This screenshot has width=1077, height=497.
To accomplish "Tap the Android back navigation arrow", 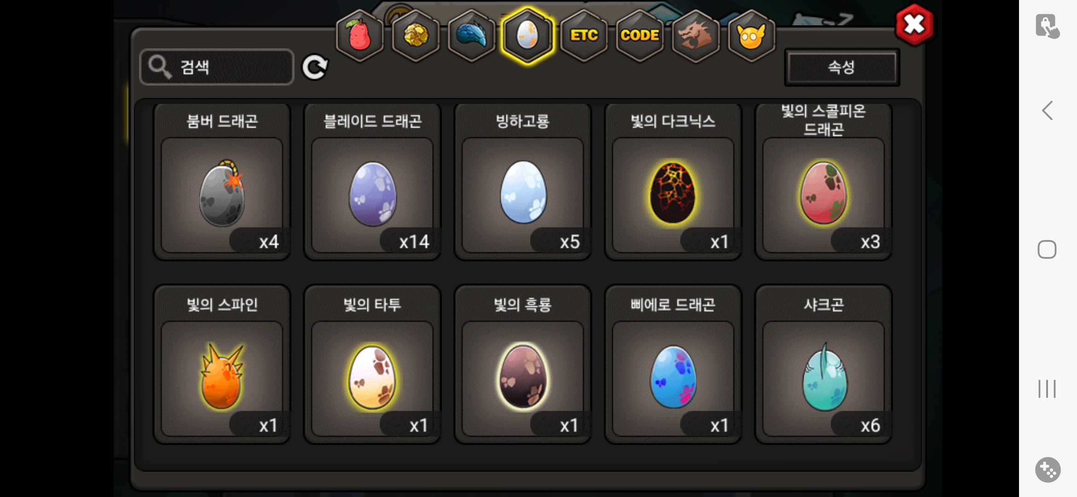I will click(1047, 110).
